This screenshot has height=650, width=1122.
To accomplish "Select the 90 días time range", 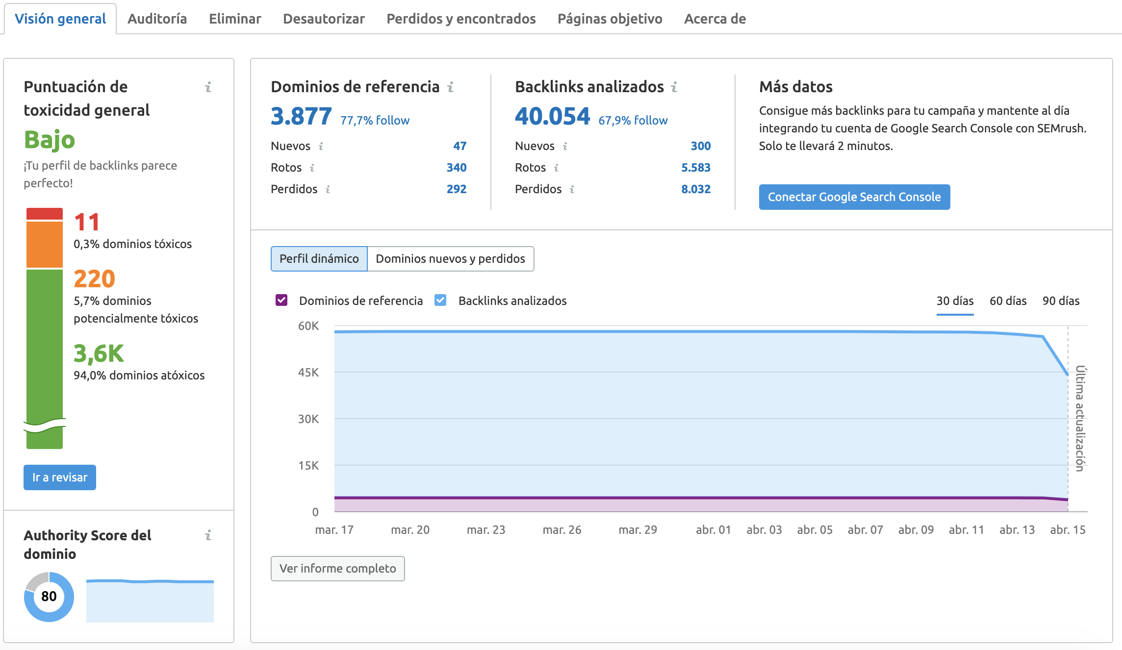I will tap(1061, 301).
